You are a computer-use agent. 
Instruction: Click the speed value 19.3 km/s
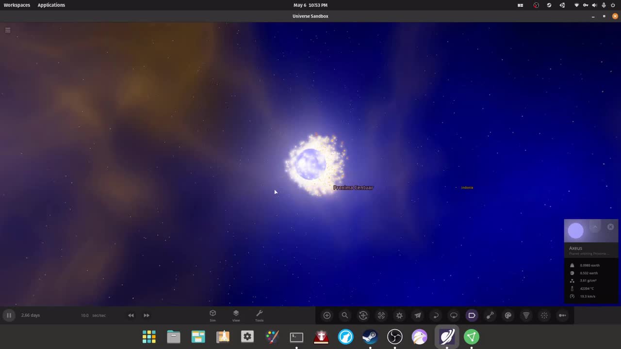pyautogui.click(x=588, y=296)
